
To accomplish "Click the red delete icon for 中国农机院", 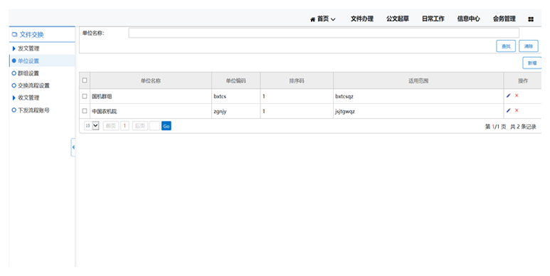I will (x=517, y=110).
